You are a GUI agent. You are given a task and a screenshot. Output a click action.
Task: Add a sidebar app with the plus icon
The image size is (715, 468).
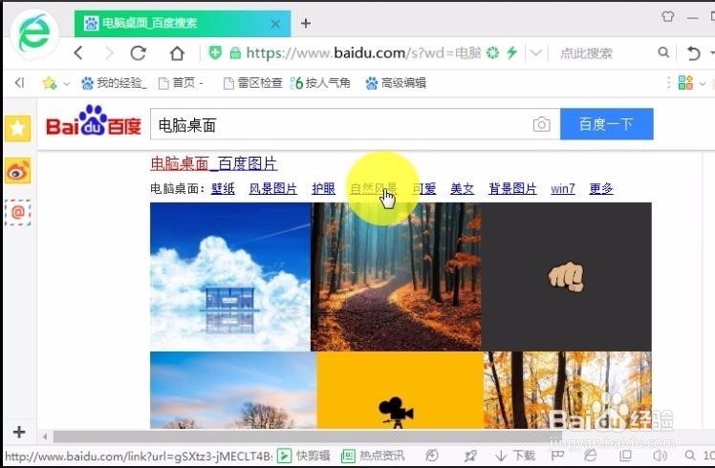[x=19, y=432]
